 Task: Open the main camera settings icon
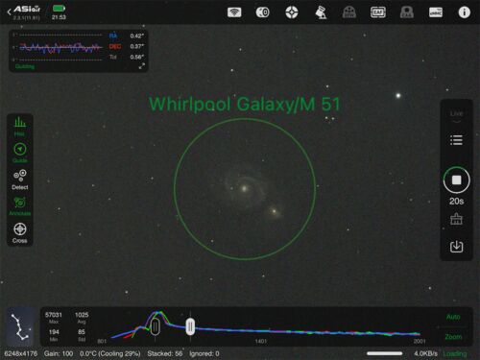pos(263,12)
